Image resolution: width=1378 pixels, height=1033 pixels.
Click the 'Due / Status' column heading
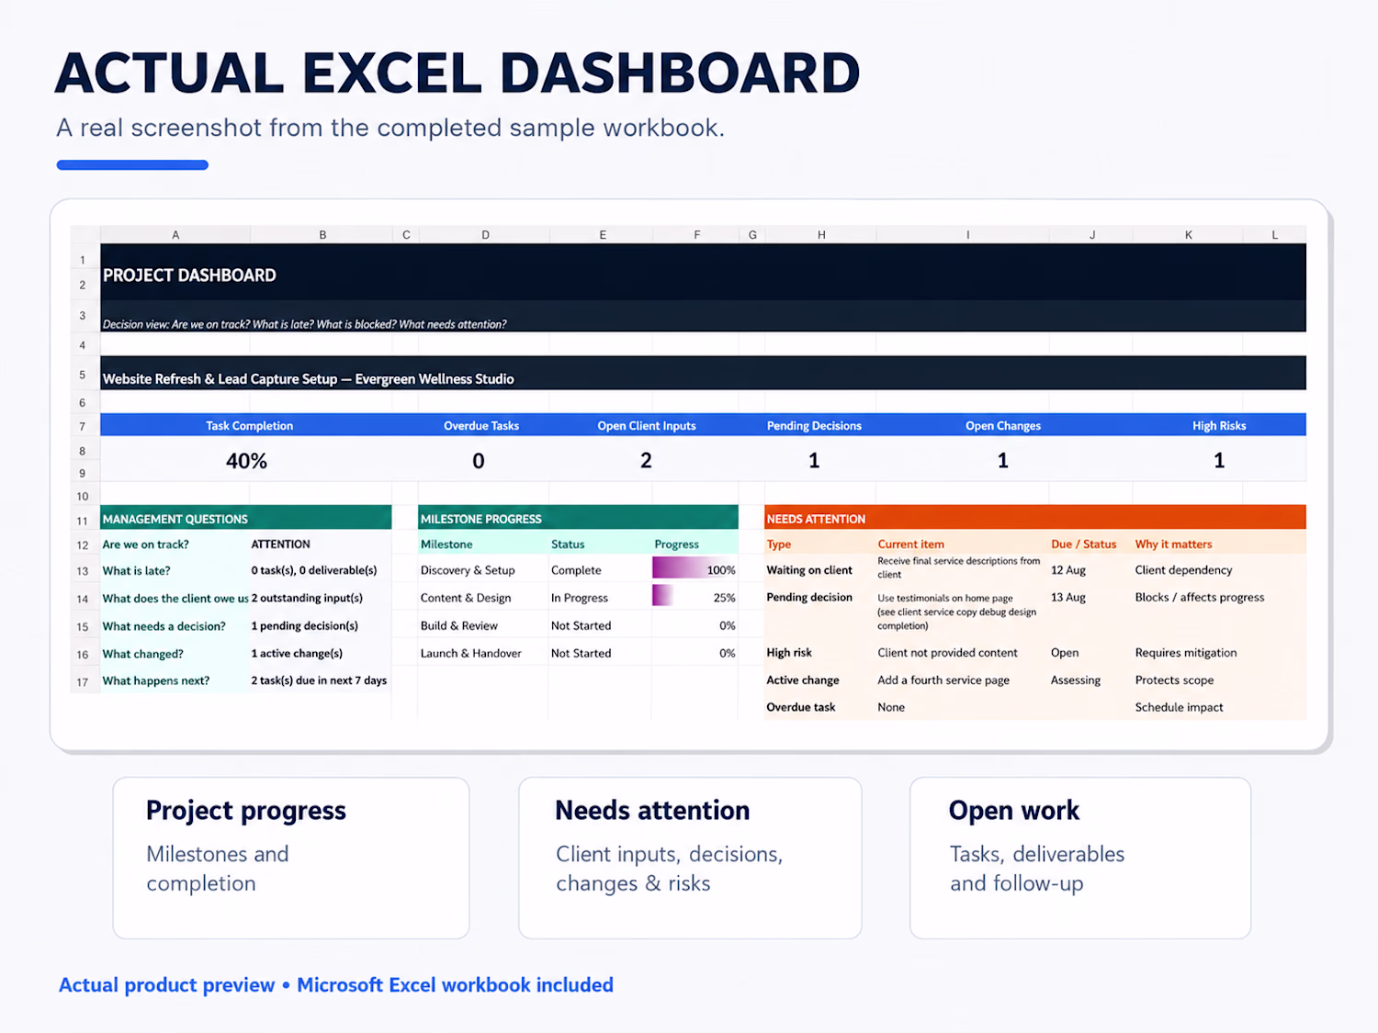coord(1084,545)
